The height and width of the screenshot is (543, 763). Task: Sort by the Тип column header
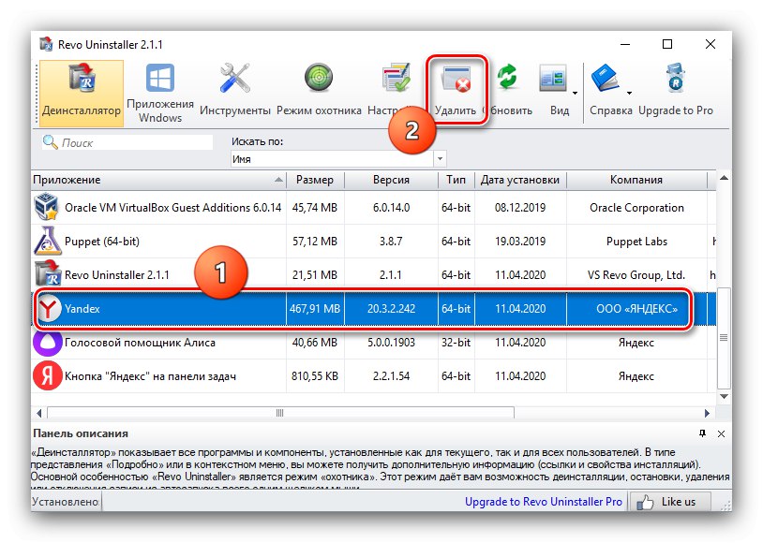point(456,180)
